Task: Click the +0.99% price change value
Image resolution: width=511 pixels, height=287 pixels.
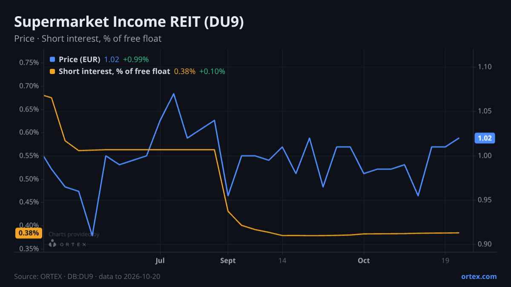Action: (x=136, y=60)
